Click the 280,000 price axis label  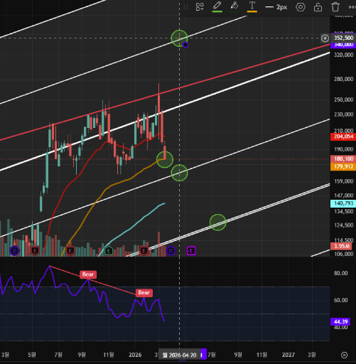pos(343,79)
